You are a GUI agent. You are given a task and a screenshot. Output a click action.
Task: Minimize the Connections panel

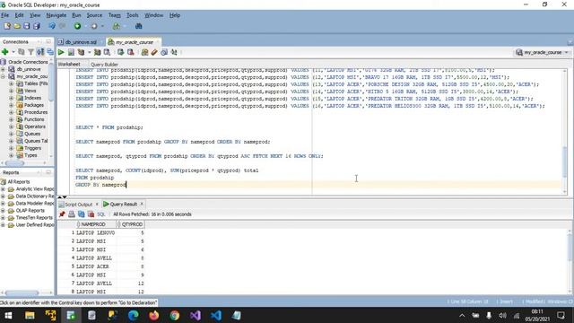[48, 42]
